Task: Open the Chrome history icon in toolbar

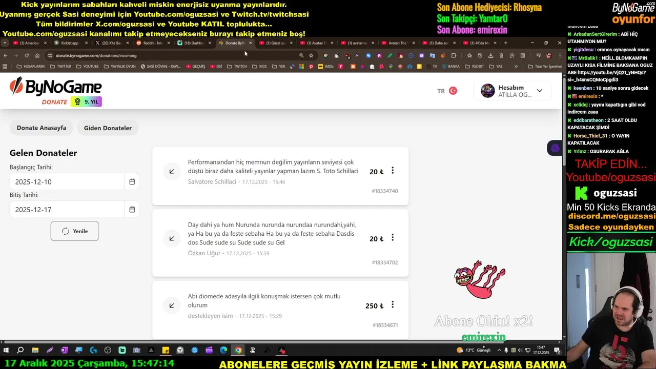Action: tap(480, 55)
